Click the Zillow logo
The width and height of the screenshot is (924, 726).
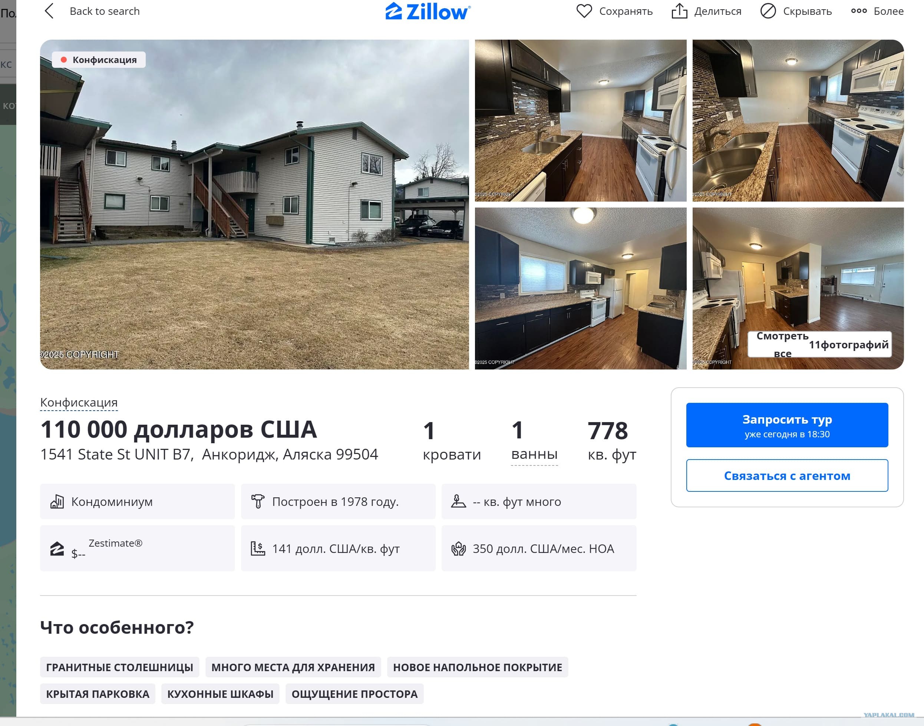click(428, 11)
